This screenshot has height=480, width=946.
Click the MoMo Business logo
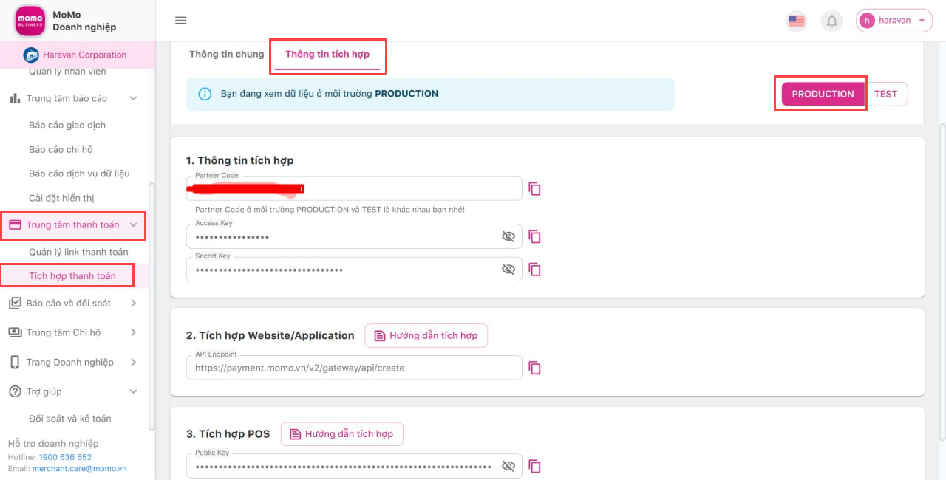click(x=30, y=21)
